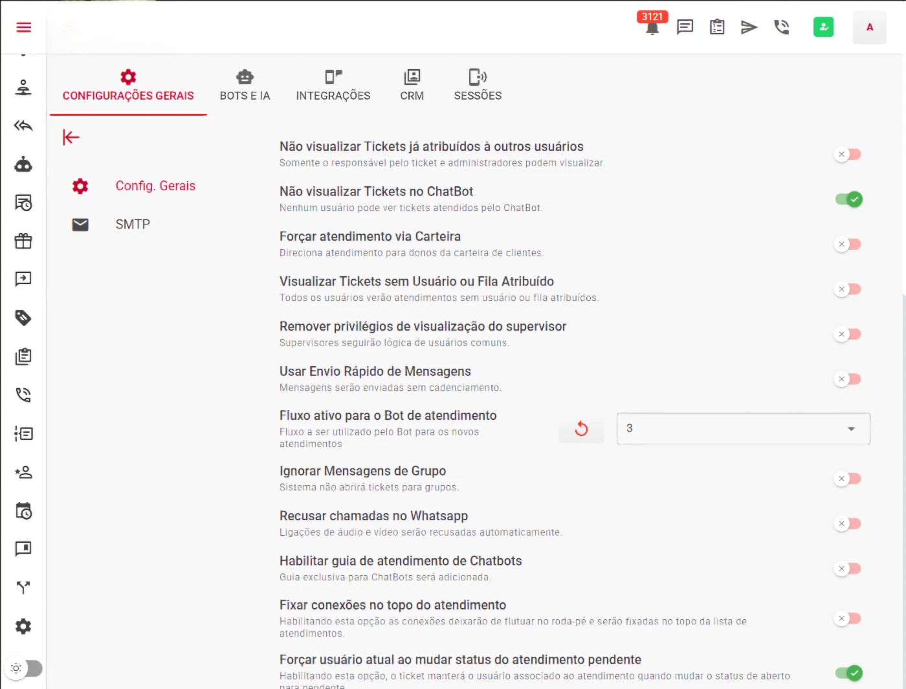The height and width of the screenshot is (689, 906).
Task: Click the paper plane send icon
Action: 749,27
